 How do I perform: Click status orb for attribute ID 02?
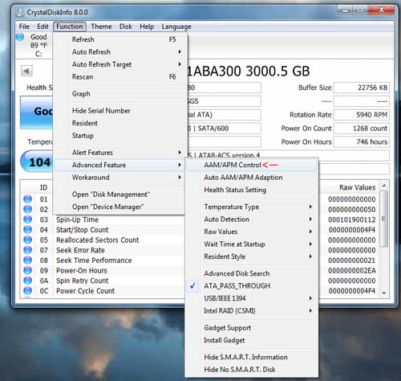pyautogui.click(x=27, y=209)
